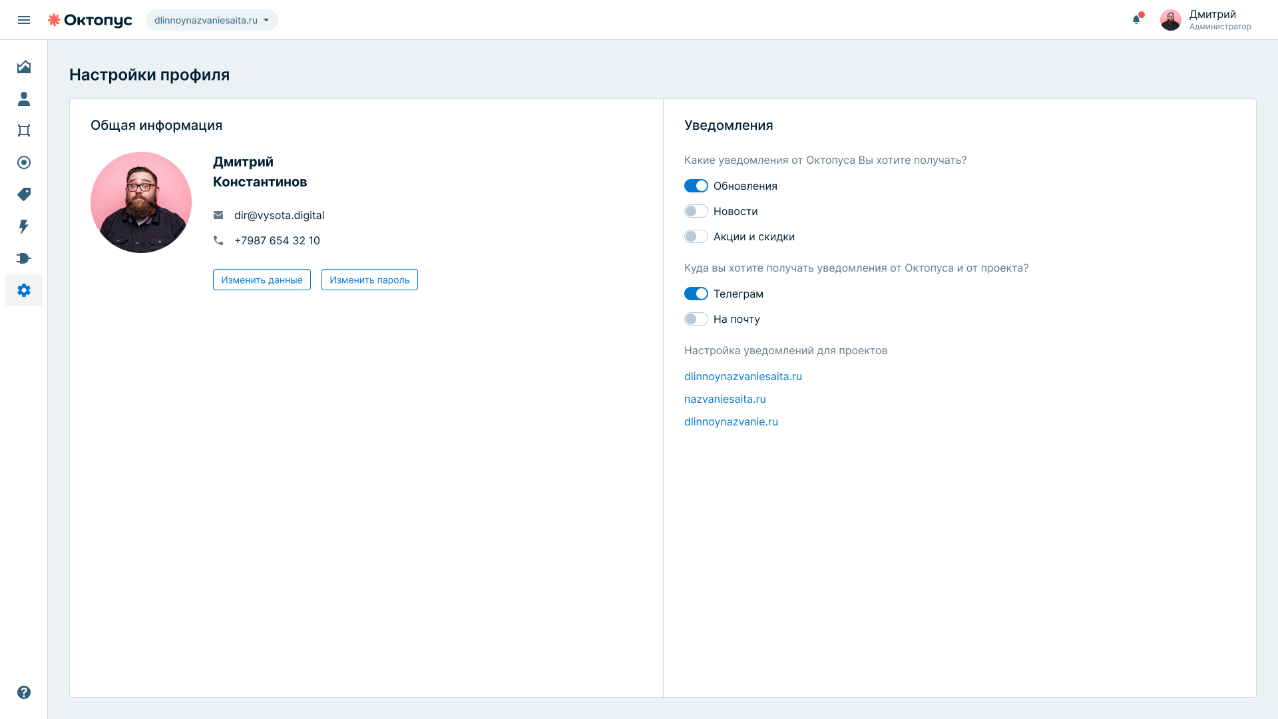Viewport: 1278px width, 719px height.
Task: Enable the Новости toggle
Action: pyautogui.click(x=696, y=211)
